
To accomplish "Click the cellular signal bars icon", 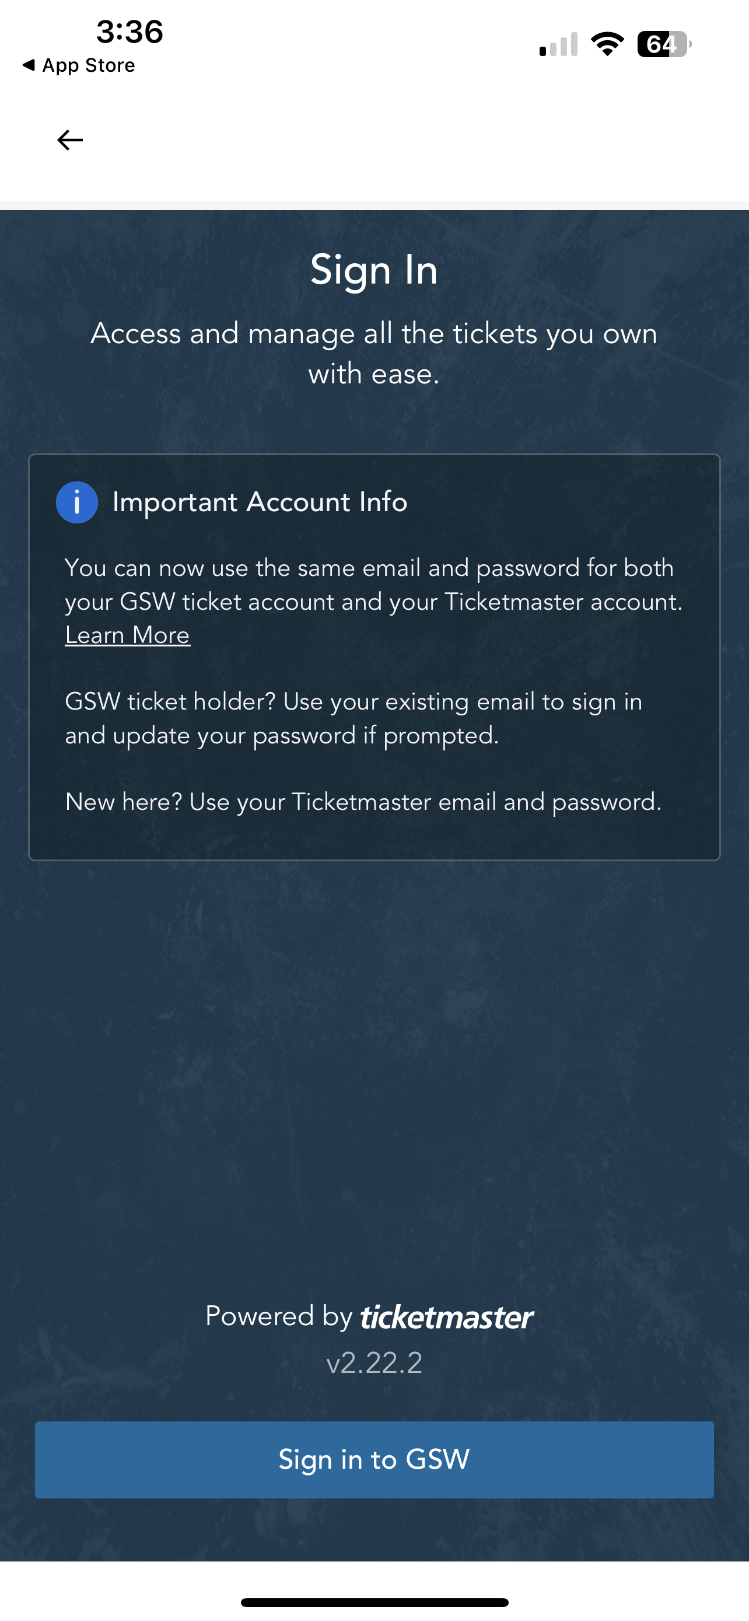I will tap(558, 44).
